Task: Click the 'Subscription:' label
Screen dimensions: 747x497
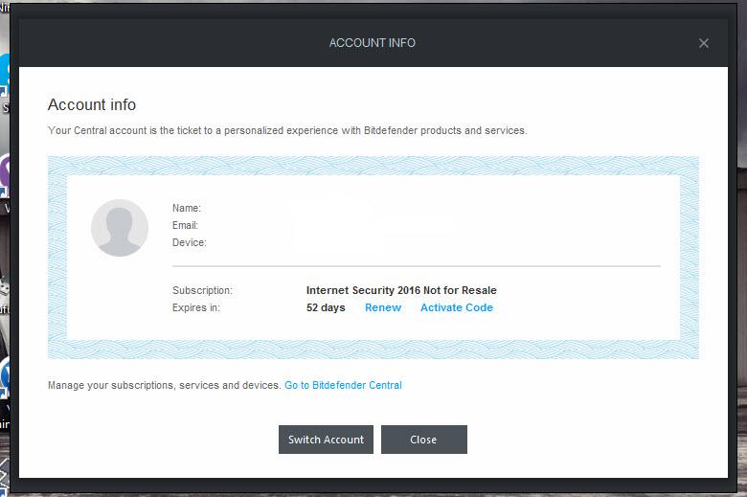Action: (x=202, y=290)
